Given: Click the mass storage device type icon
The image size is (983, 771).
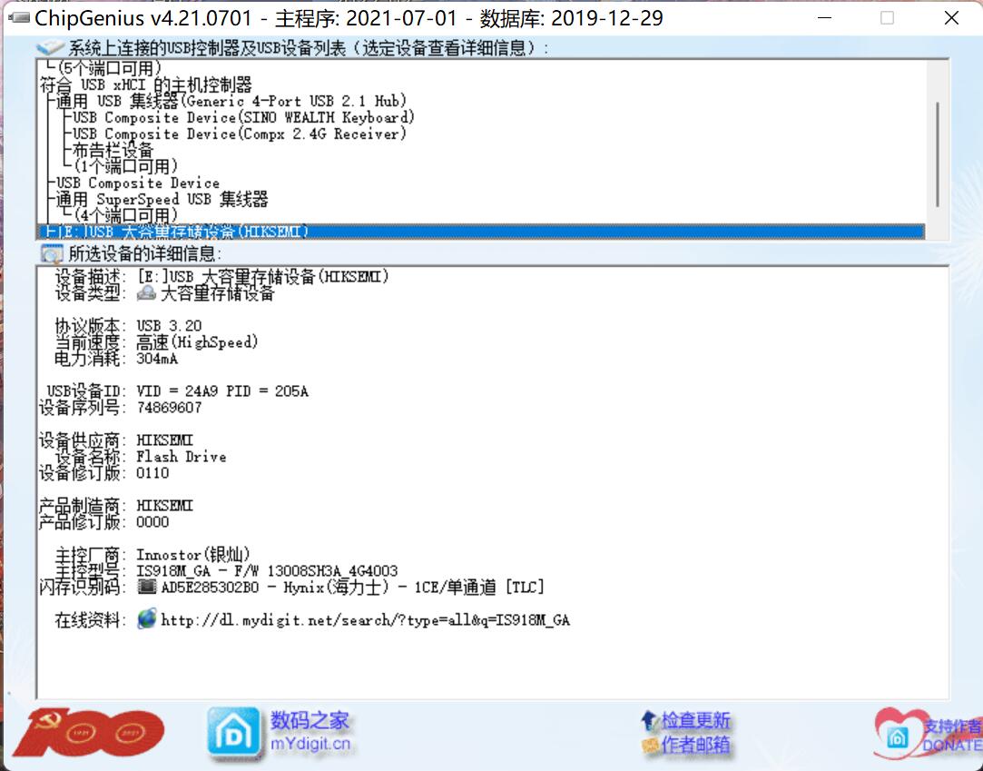Looking at the screenshot, I should [x=146, y=292].
